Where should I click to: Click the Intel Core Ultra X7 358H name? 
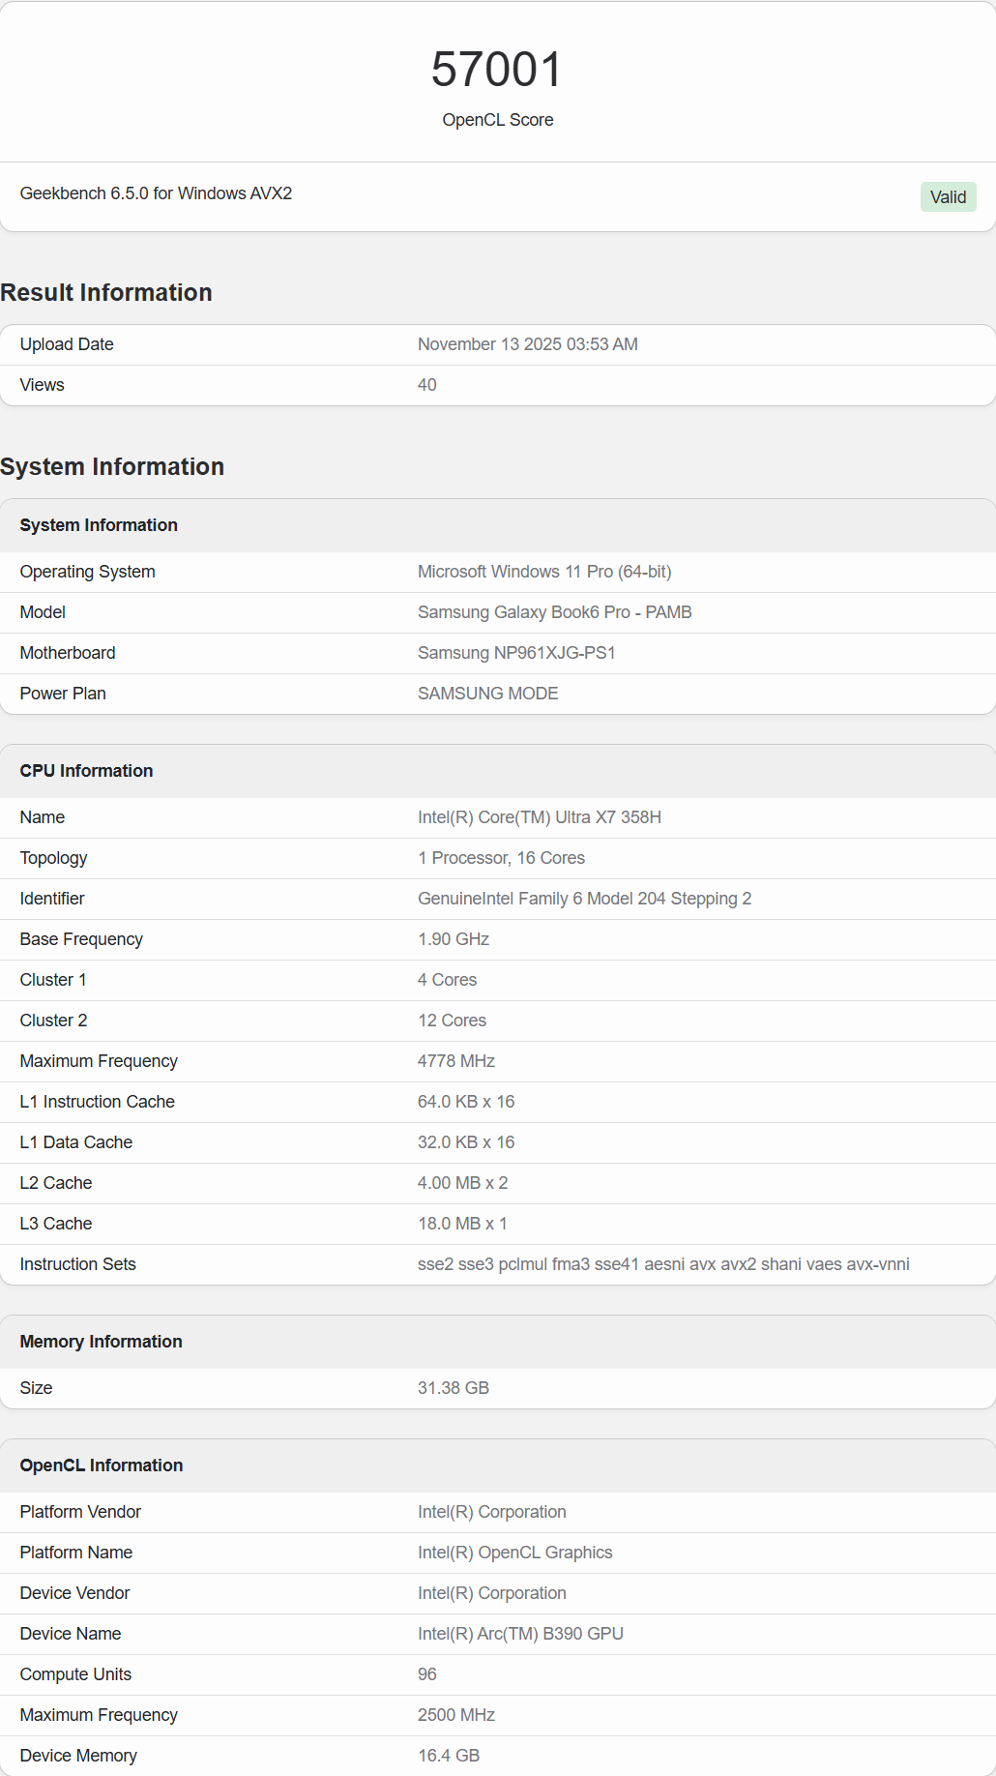(x=539, y=817)
